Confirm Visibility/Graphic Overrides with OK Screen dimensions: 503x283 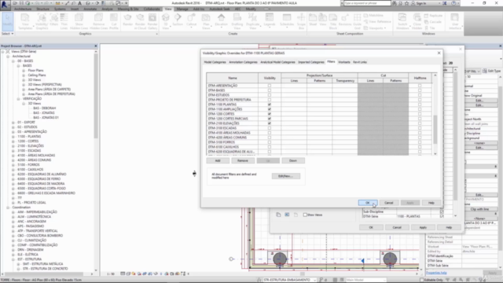coord(368,203)
